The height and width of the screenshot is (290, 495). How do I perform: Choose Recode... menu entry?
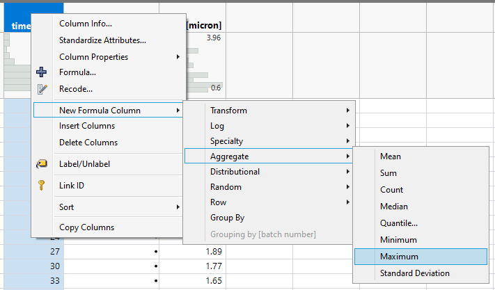click(x=108, y=89)
